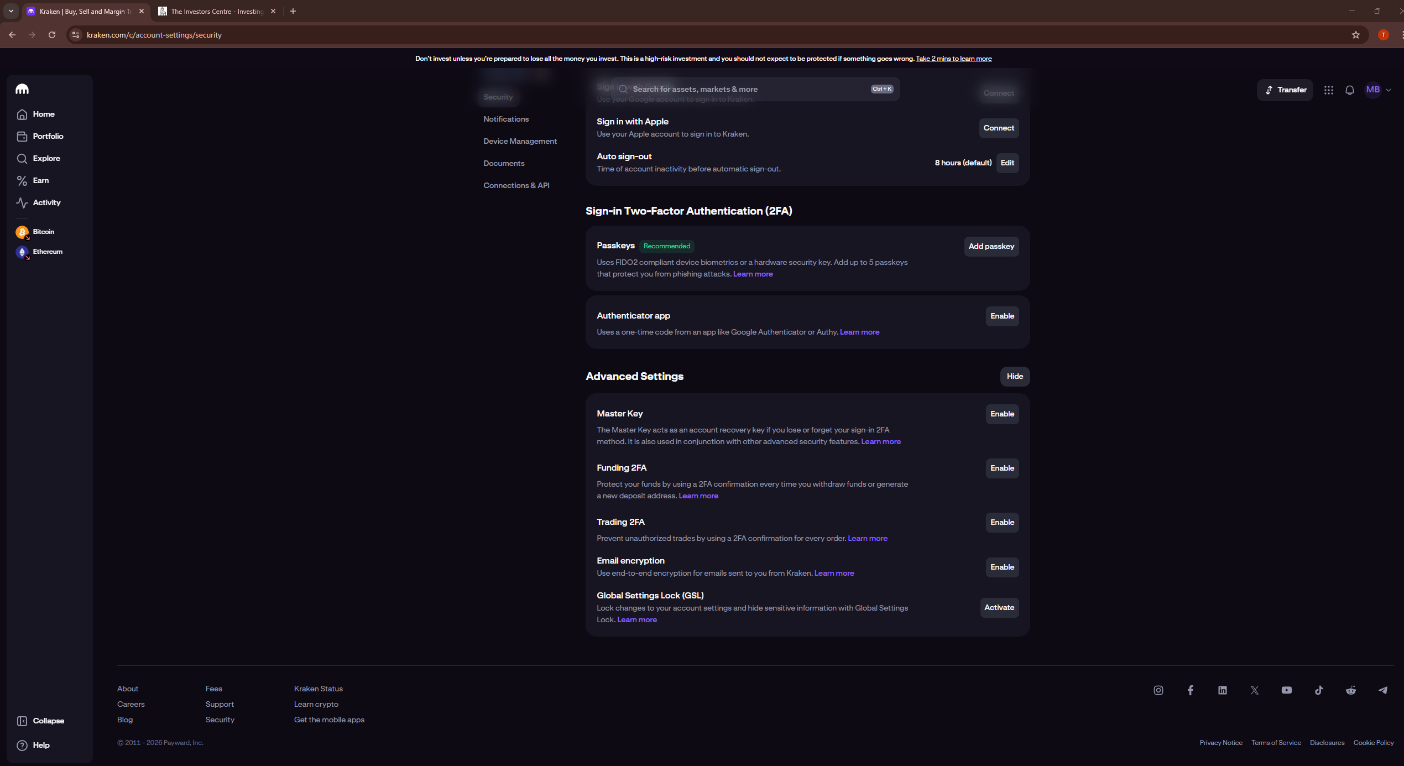Open Kraken's TikTok page icon
The height and width of the screenshot is (766, 1404).
point(1319,690)
